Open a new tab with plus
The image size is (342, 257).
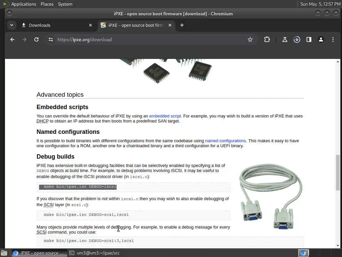[182, 25]
